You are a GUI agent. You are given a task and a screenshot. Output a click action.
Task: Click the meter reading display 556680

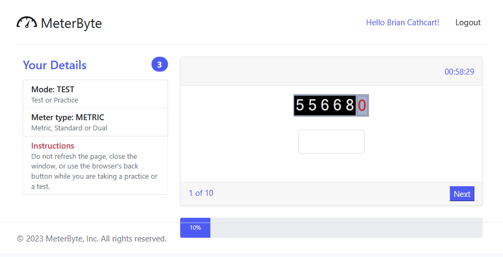coord(331,105)
